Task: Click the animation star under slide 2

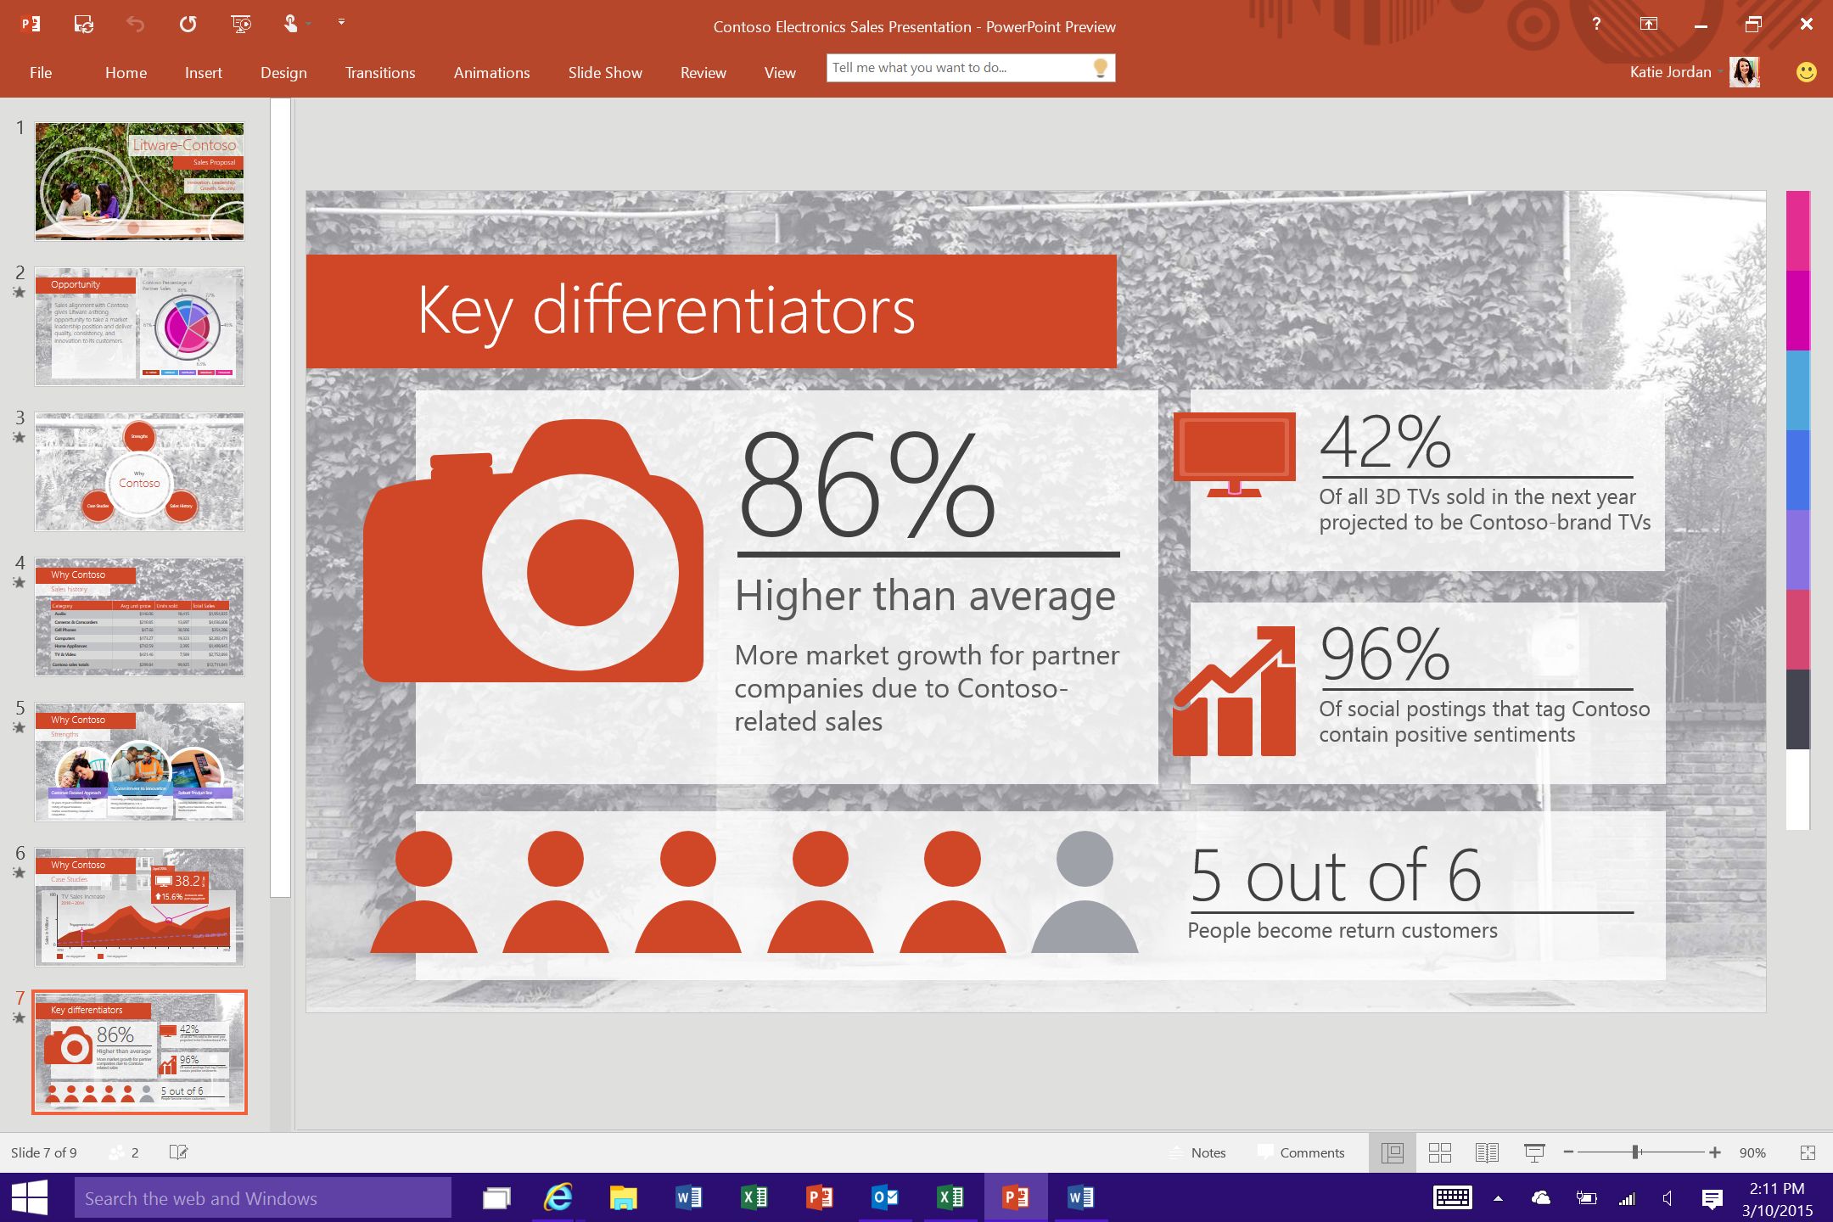Action: click(19, 293)
